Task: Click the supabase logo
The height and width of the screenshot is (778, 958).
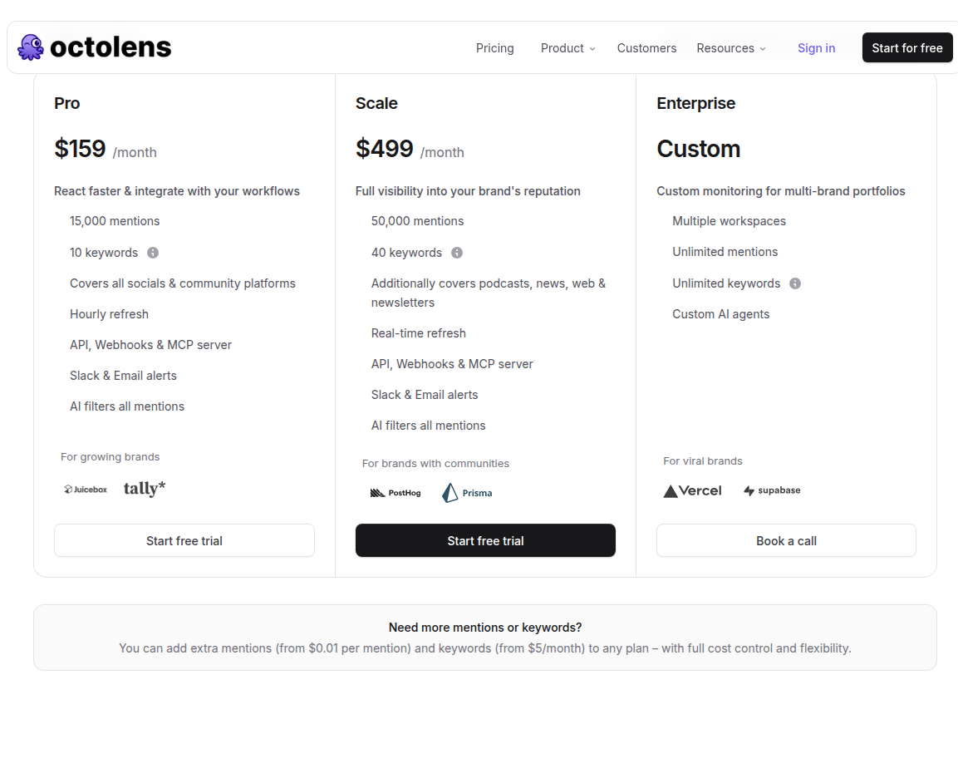Action: click(x=772, y=490)
